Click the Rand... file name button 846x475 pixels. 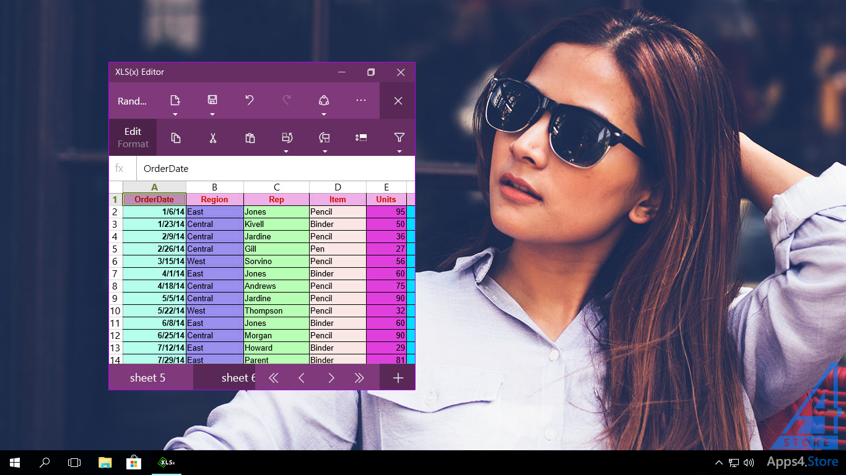[133, 101]
